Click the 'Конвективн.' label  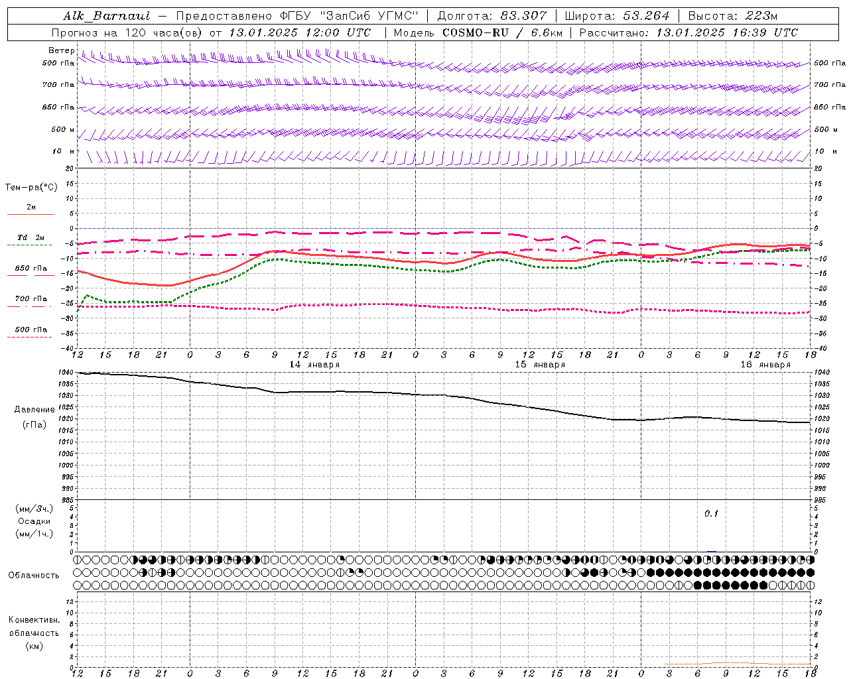34,620
